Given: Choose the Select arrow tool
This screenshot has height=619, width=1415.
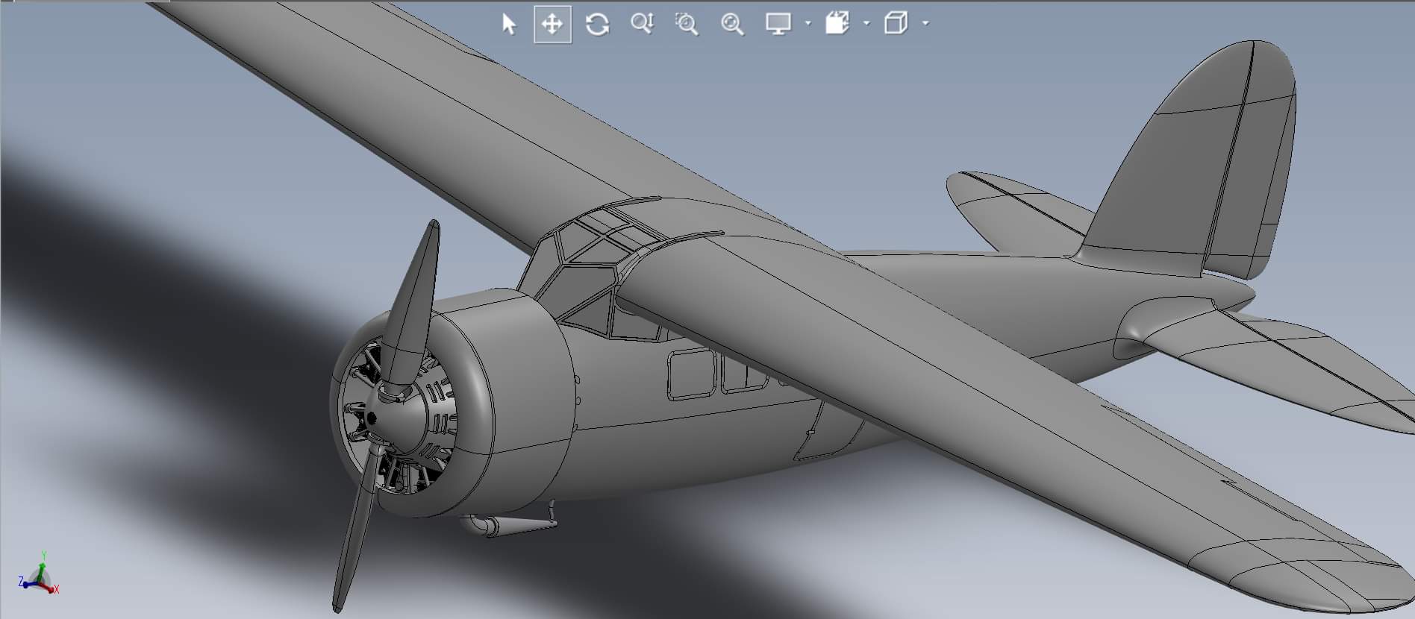Looking at the screenshot, I should [509, 24].
